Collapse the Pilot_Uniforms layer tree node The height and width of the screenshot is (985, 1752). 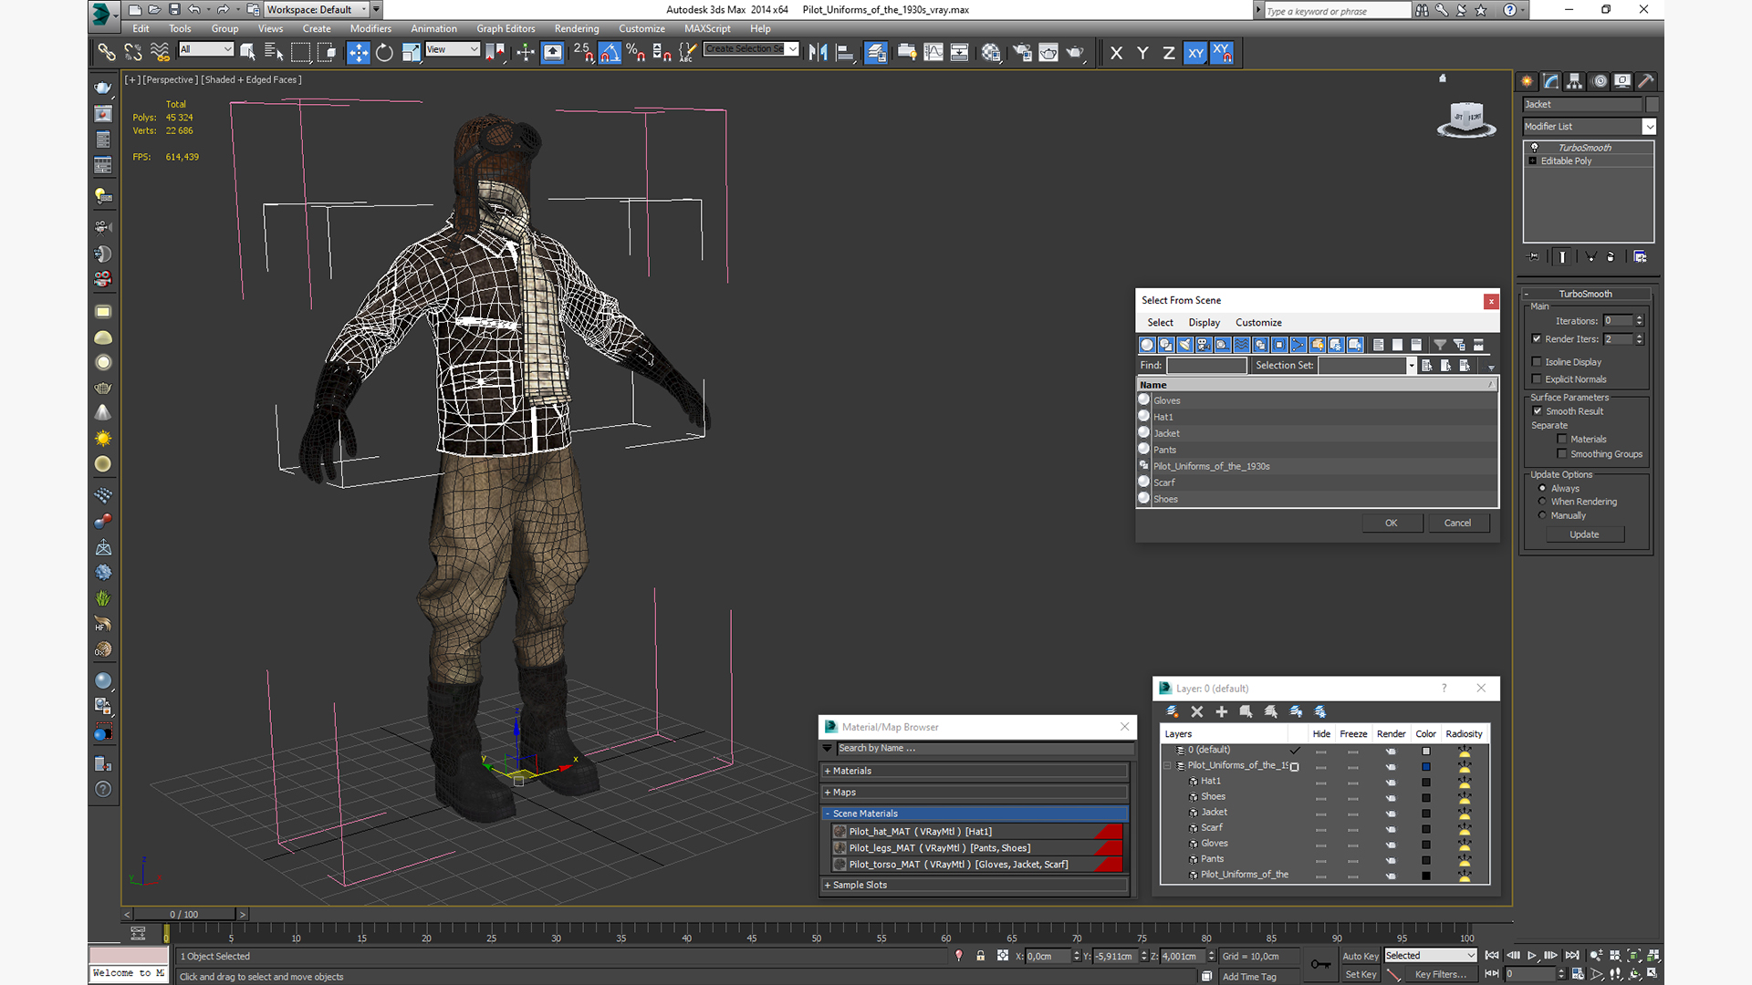pos(1167,766)
